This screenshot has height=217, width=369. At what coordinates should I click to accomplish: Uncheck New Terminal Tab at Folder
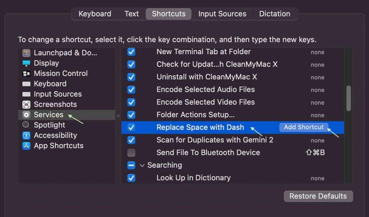pyautogui.click(x=132, y=52)
